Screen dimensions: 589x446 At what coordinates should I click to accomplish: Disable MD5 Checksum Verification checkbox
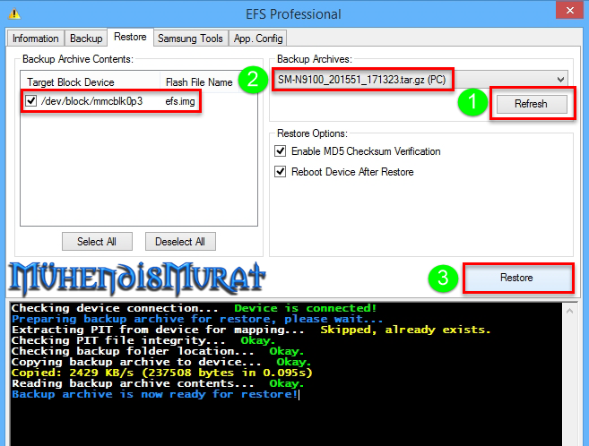click(281, 151)
